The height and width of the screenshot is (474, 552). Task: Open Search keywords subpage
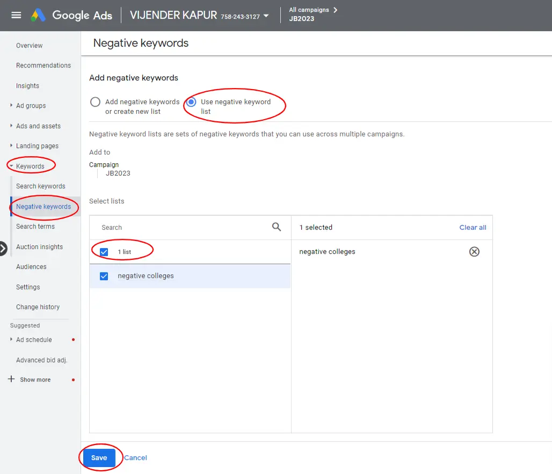pyautogui.click(x=40, y=186)
